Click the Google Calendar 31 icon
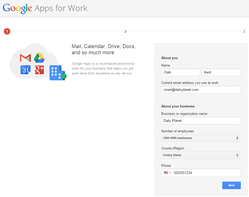 click(25, 70)
